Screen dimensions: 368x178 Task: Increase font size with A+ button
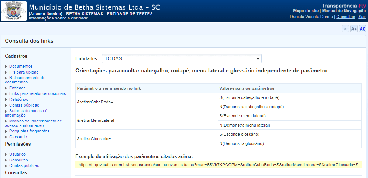point(354,29)
